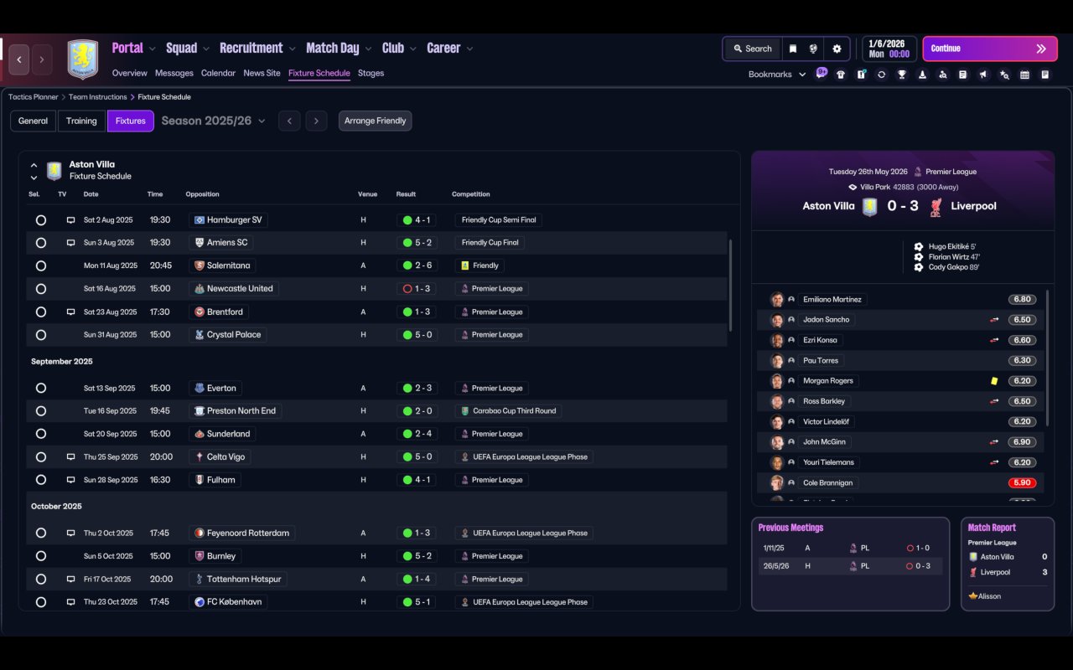The image size is (1073, 670).
Task: Select the Brentford fixture radio button
Action: [41, 312]
